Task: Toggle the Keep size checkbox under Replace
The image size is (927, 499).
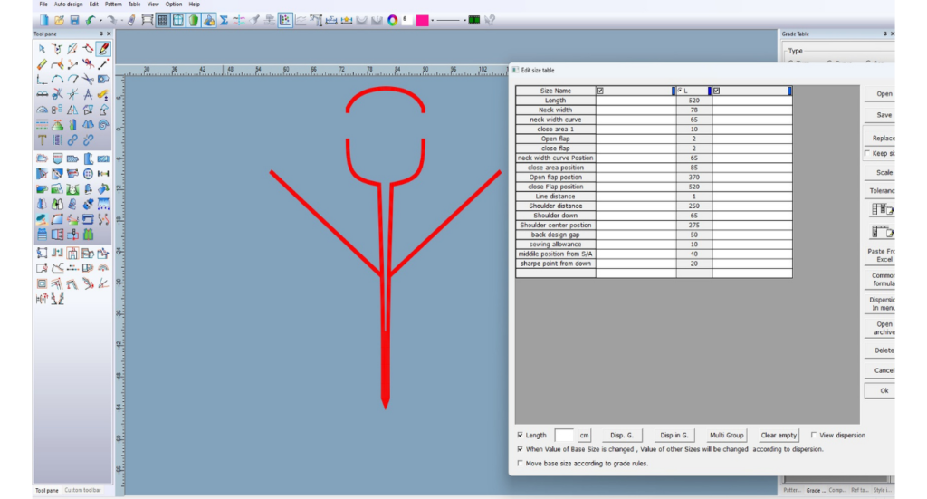Action: [x=867, y=153]
